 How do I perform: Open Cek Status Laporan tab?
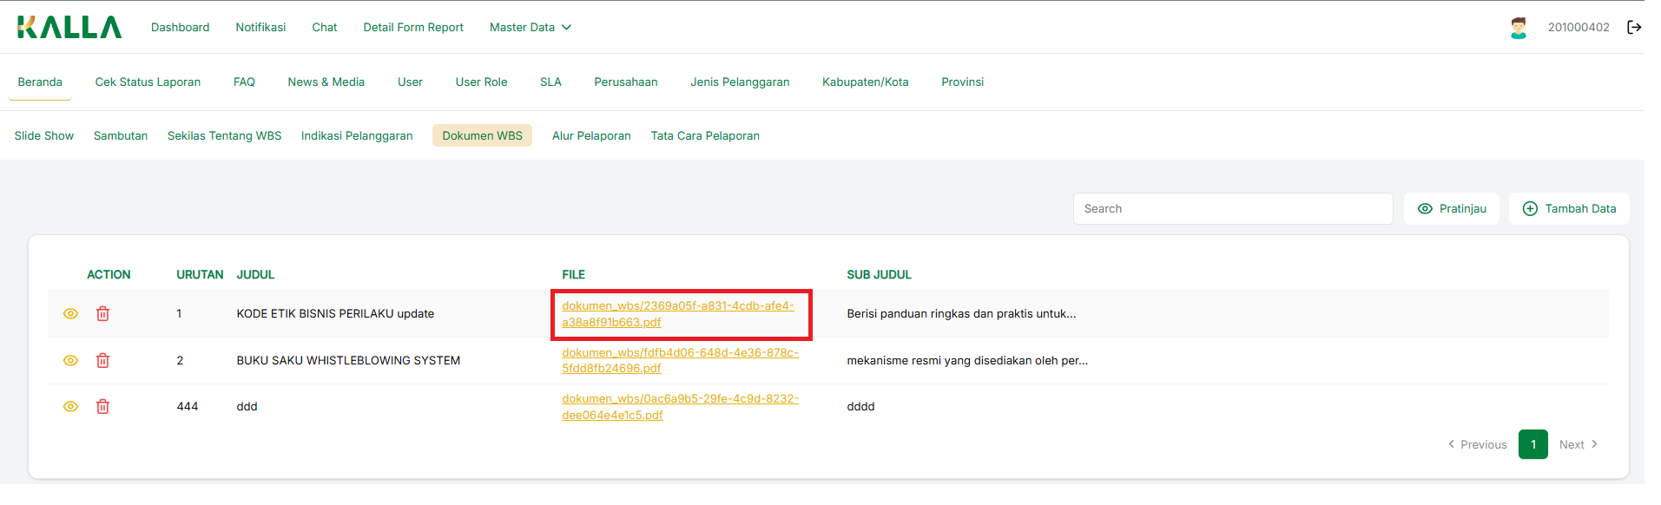(x=148, y=82)
